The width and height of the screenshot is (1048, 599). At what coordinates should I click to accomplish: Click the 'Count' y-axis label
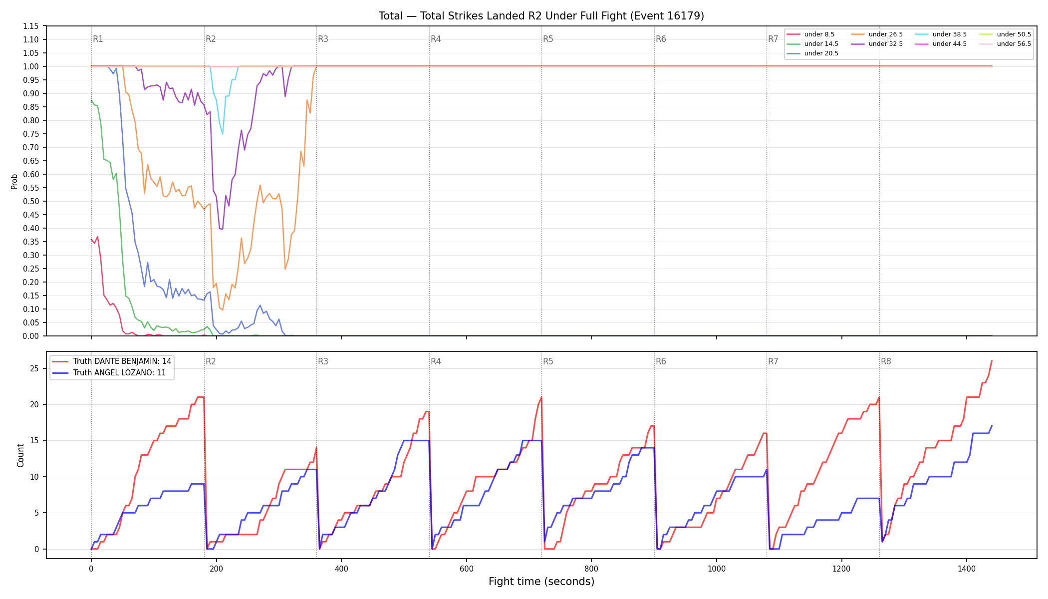click(x=20, y=455)
